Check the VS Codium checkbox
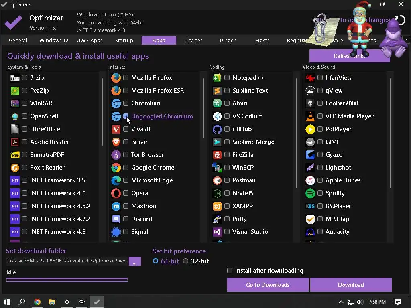This screenshot has height=308, width=411. 227,116
